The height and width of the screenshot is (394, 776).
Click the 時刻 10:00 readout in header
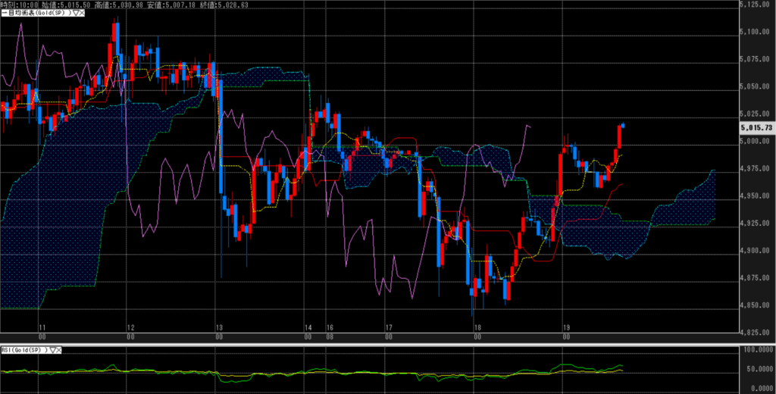[19, 5]
